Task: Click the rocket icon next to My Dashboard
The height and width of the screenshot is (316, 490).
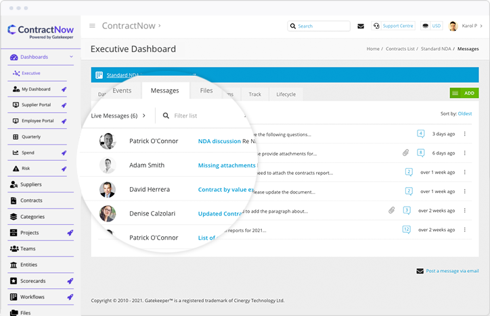Action: [x=64, y=89]
